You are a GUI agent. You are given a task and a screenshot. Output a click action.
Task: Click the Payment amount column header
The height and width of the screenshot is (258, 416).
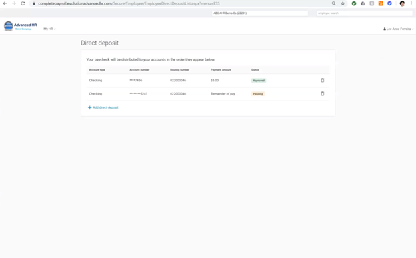coord(221,70)
